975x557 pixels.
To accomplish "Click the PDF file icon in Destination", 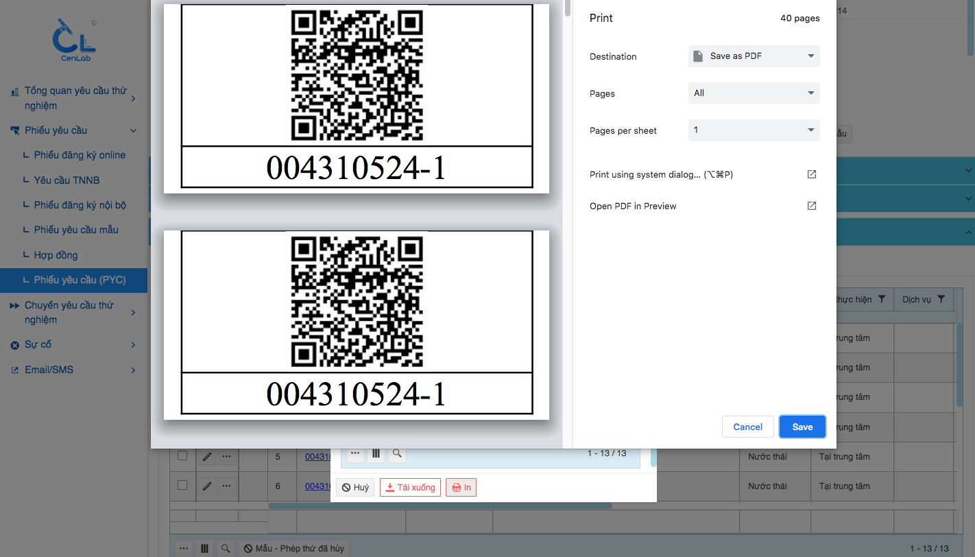I will click(698, 56).
